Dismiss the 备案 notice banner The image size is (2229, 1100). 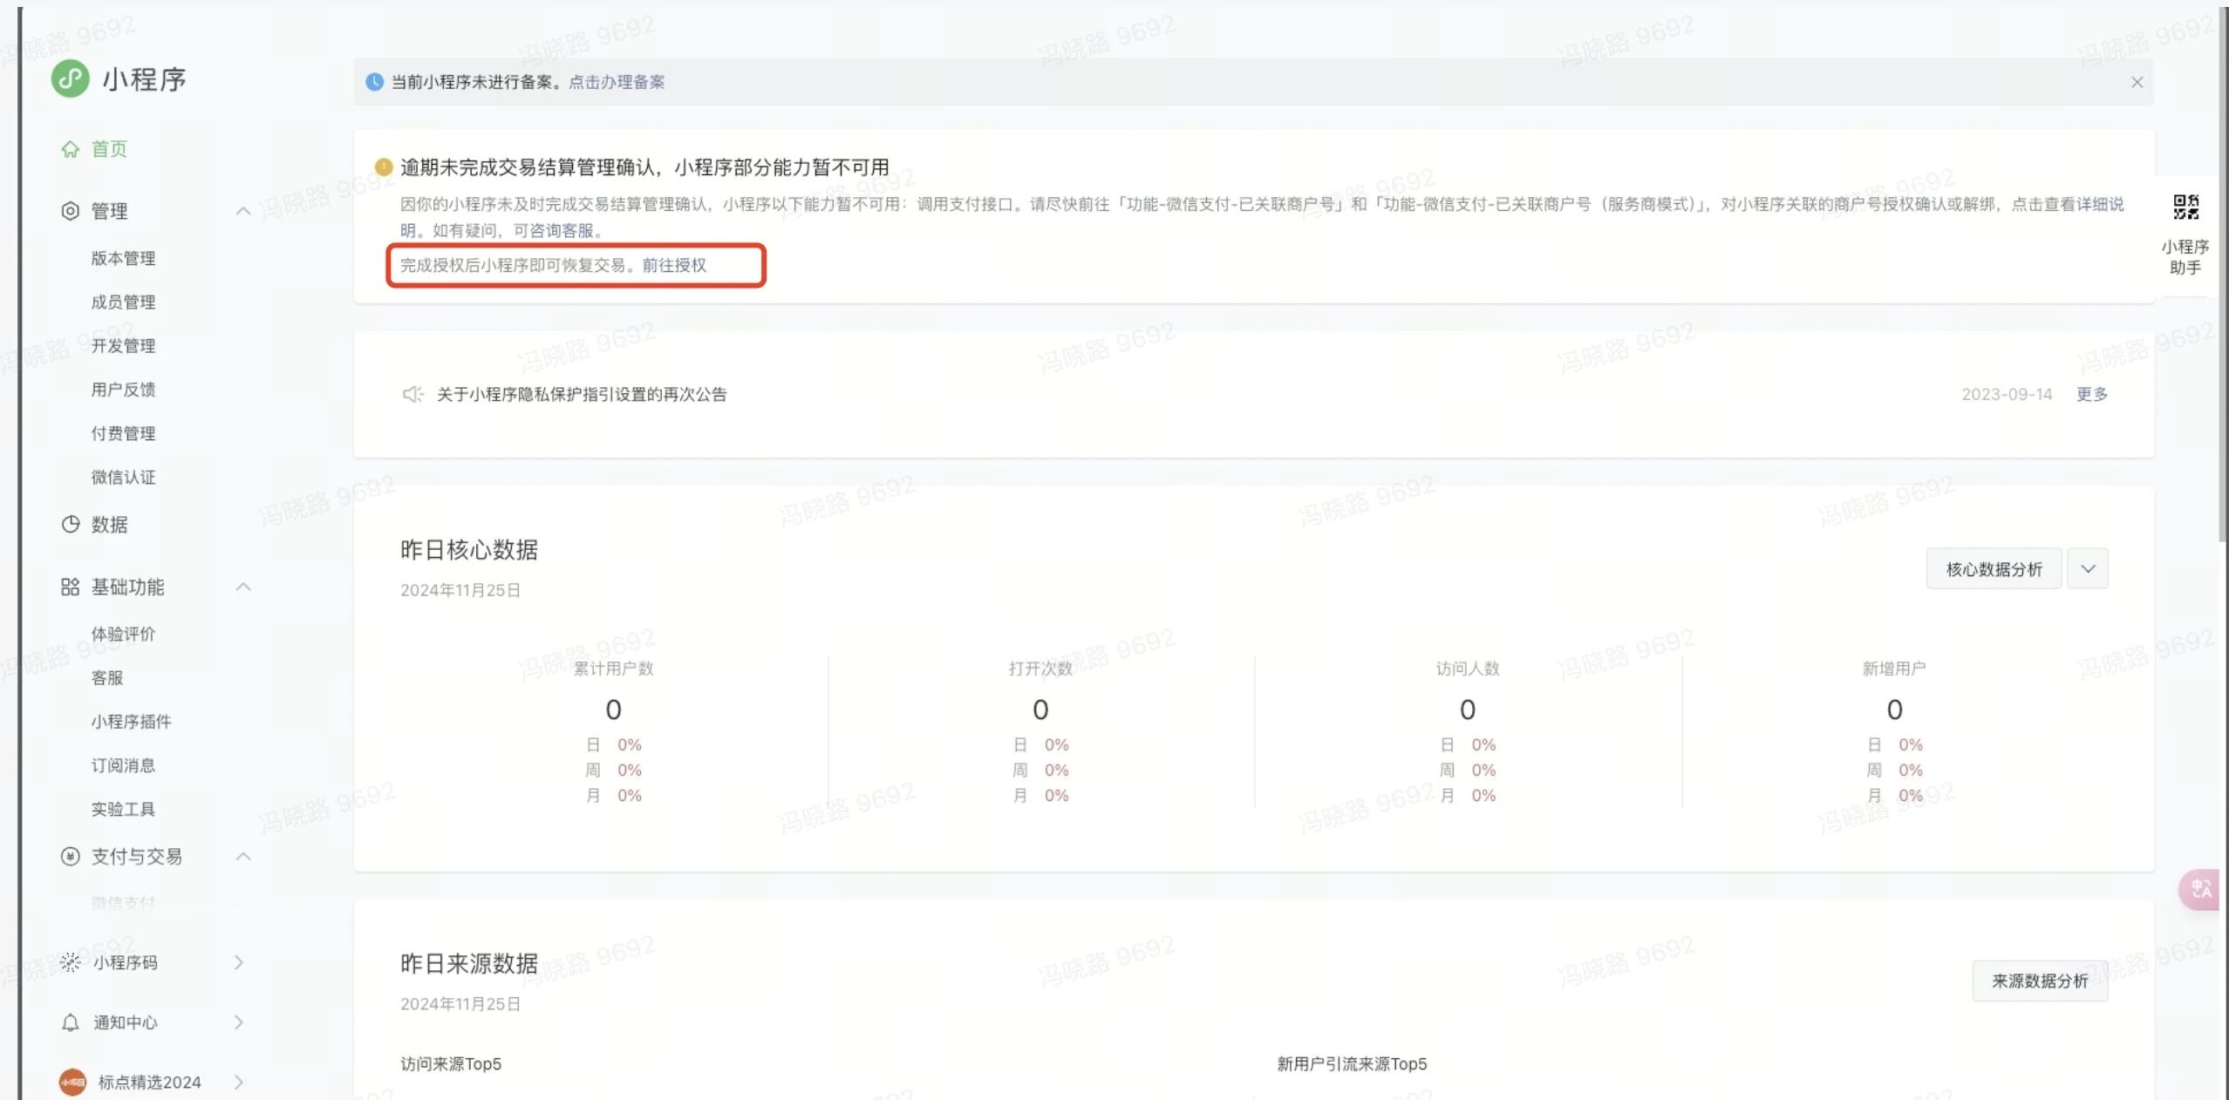click(2137, 82)
